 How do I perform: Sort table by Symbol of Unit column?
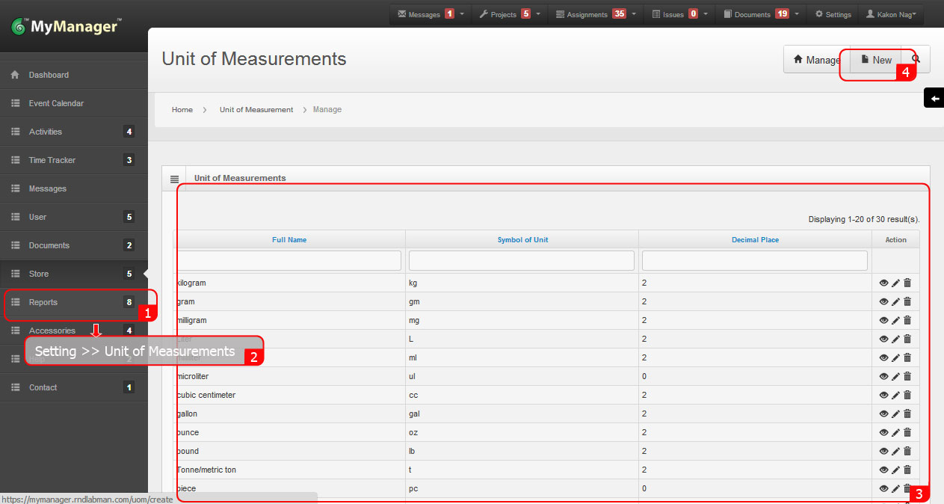tap(522, 240)
